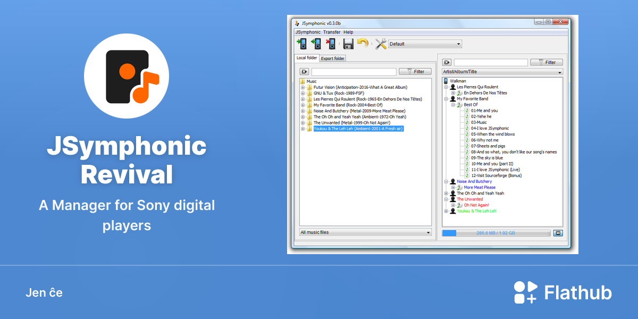
Task: Select the blue Noise And Butchery artist label
Action: (474, 182)
